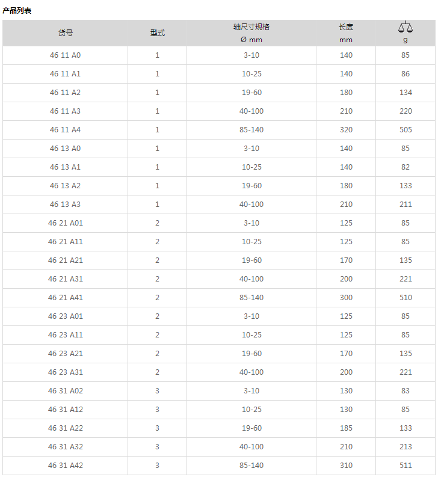Select product number 46 11 A0

click(65, 55)
